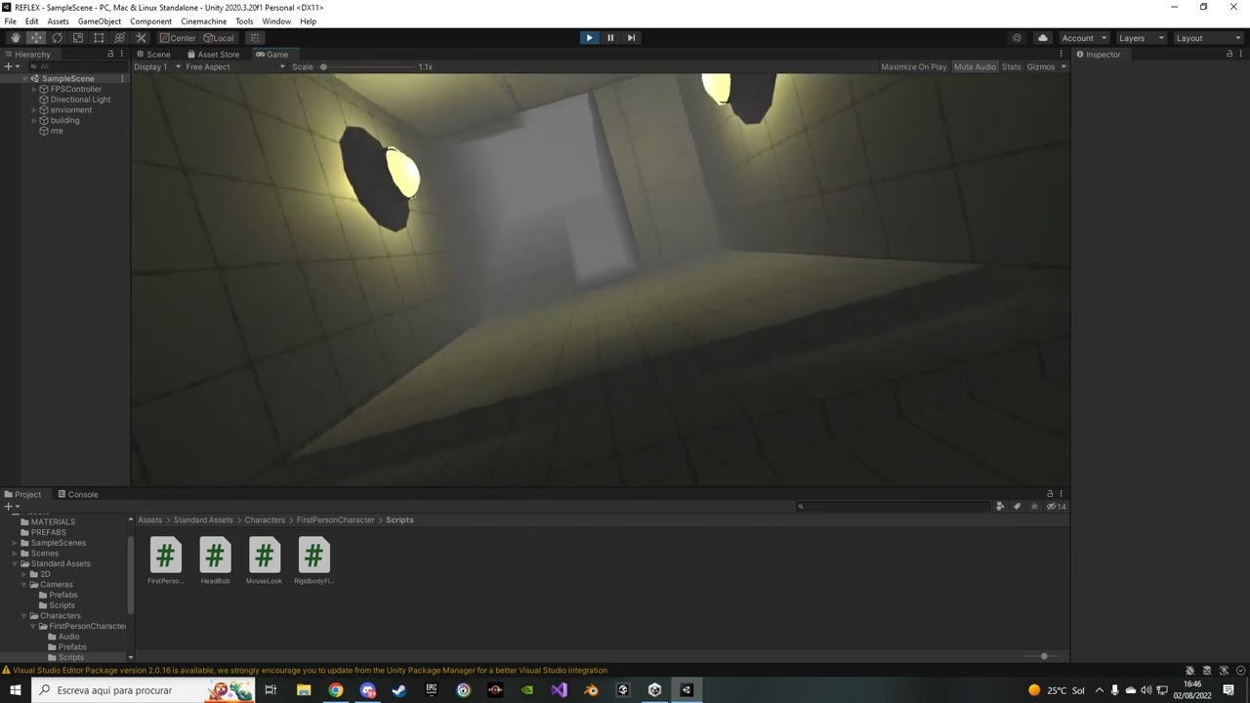Open the Layers dropdown
Viewport: 1250px width, 703px height.
[x=1141, y=38]
